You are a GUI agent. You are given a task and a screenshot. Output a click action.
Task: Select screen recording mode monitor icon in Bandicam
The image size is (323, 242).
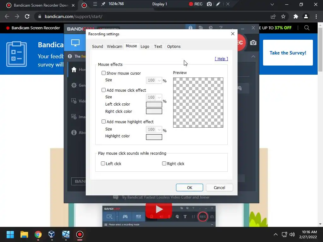click(75, 43)
